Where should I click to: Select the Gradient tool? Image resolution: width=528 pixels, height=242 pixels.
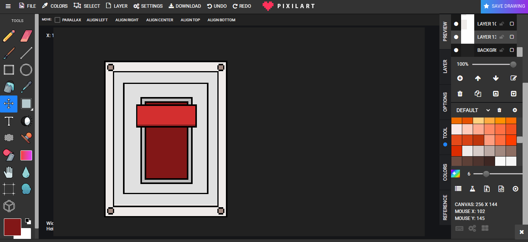26,155
